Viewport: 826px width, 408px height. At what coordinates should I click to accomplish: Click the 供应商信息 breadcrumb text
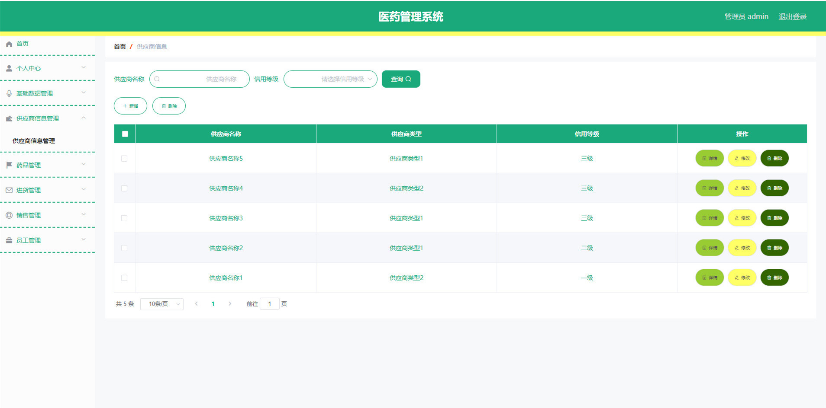pos(152,47)
